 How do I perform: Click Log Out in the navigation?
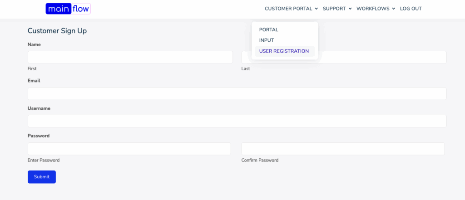411,9
